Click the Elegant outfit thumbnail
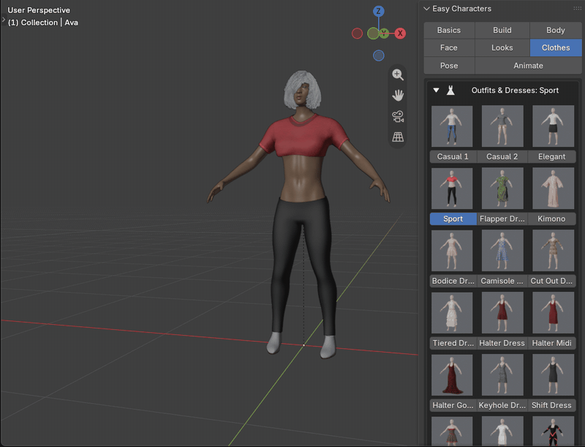 click(554, 126)
